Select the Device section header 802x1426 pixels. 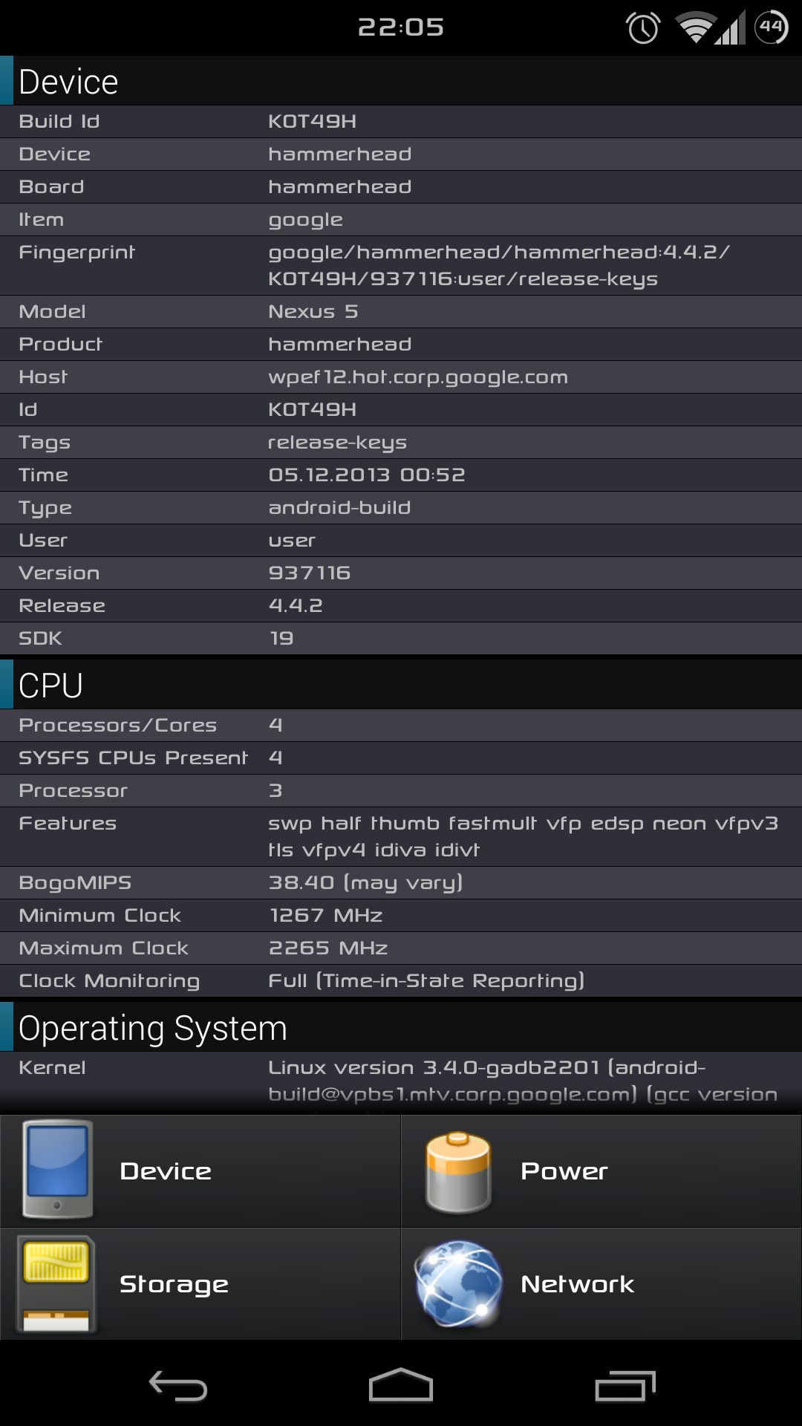401,81
